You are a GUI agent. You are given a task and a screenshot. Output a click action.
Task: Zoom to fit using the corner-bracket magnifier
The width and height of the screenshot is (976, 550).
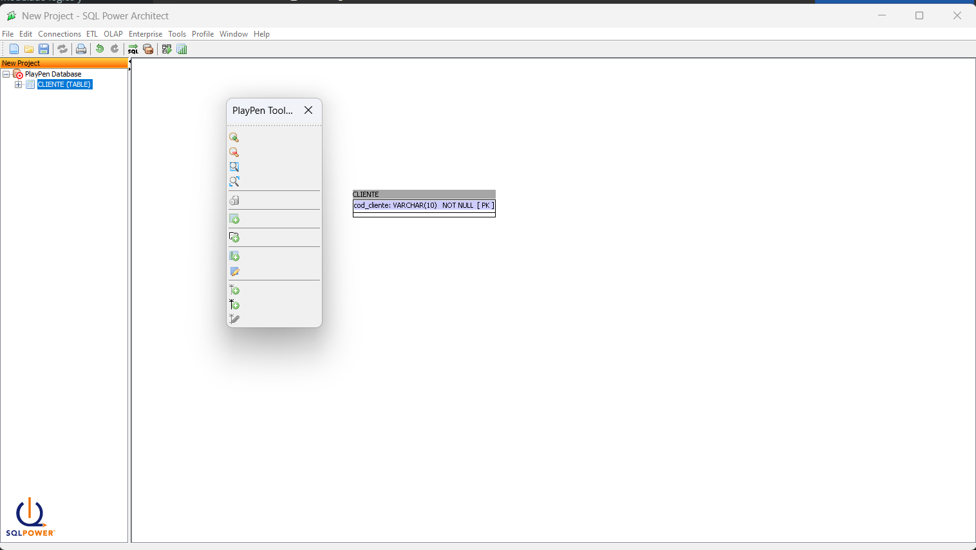234,181
